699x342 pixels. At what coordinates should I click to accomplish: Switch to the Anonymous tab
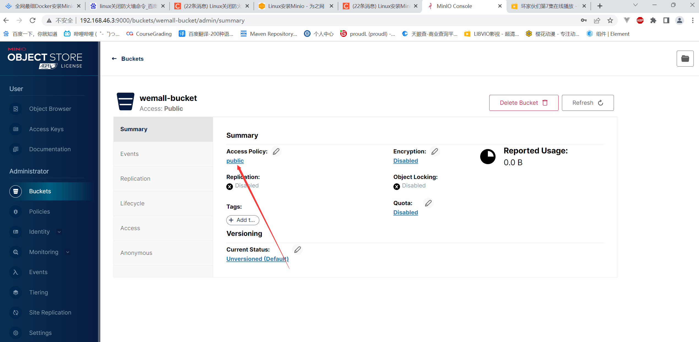[136, 253]
